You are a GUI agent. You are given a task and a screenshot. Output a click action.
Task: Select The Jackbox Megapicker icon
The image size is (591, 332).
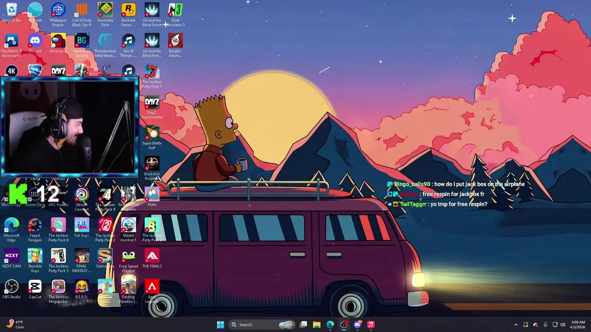click(x=58, y=292)
